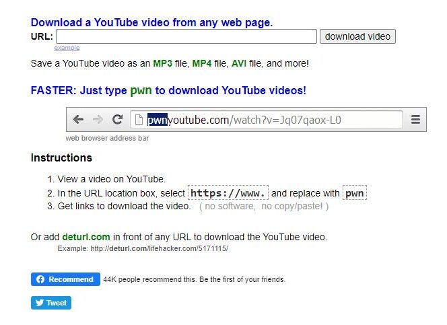This screenshot has width=447, height=325.
Task: Click the AVI green text
Action: [239, 63]
